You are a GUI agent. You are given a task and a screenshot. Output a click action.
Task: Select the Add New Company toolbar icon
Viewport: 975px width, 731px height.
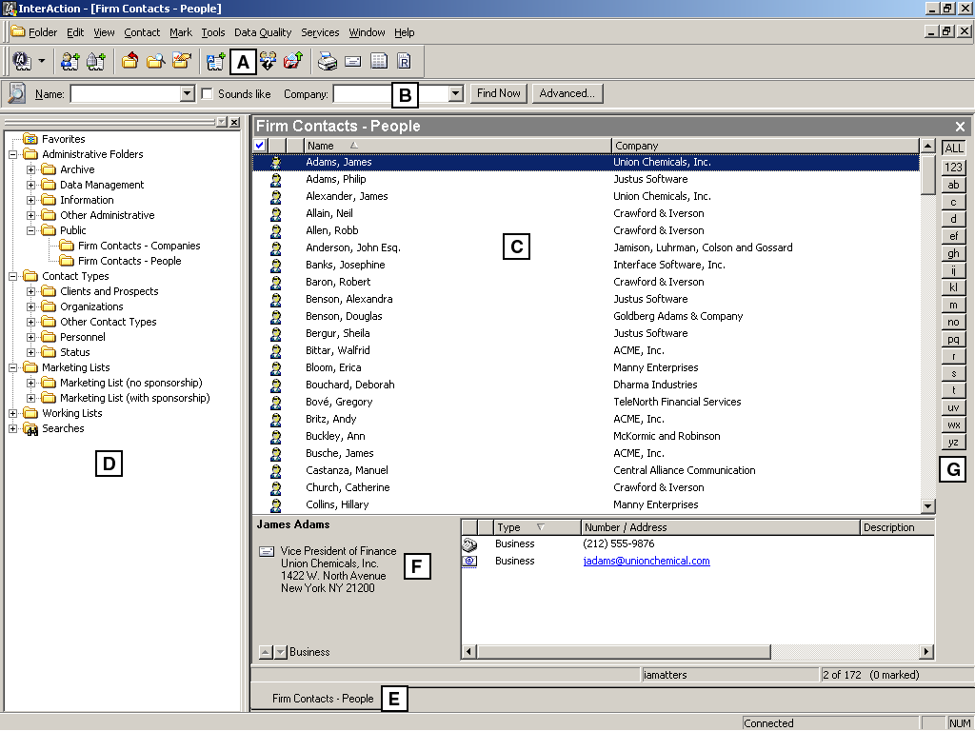[x=97, y=61]
